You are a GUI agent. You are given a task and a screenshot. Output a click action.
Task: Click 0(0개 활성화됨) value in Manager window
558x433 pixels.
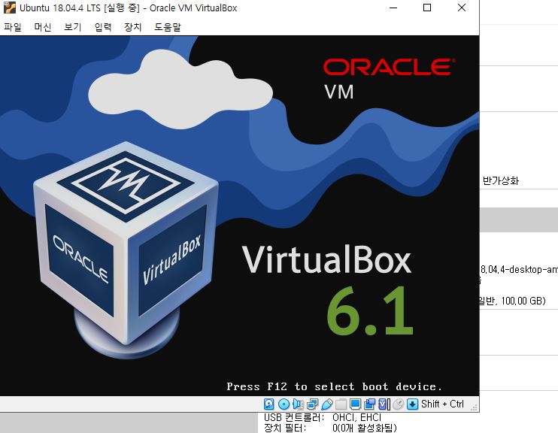point(365,428)
